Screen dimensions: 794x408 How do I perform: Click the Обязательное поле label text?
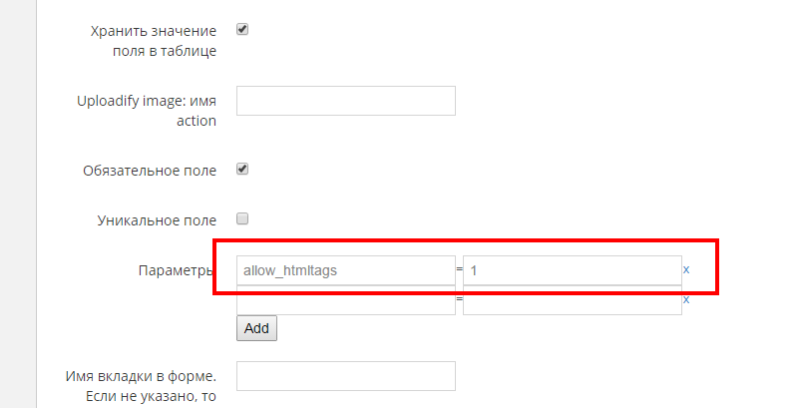150,171
